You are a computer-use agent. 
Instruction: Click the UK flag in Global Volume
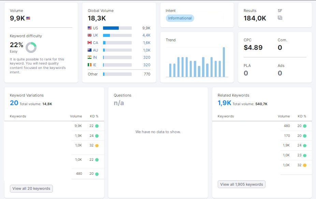pos(89,35)
